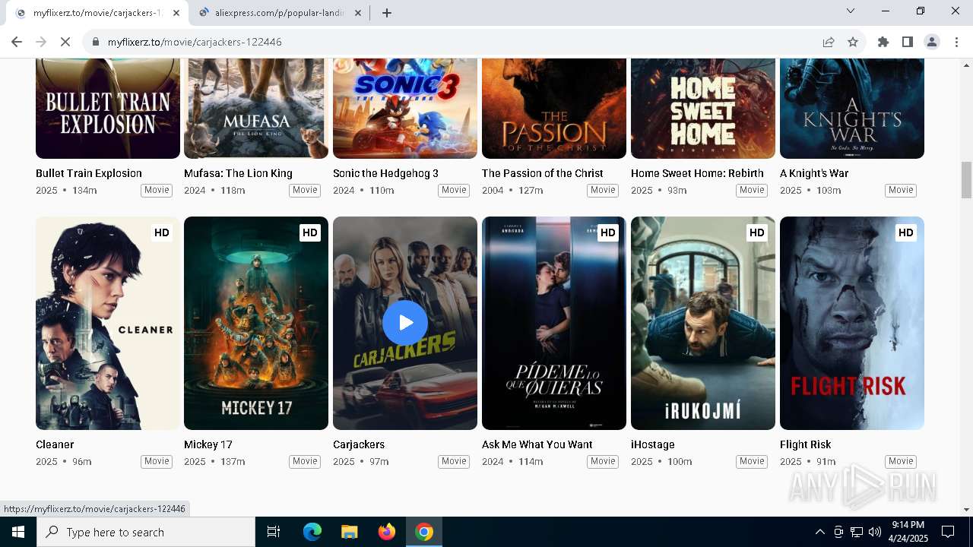Launch Microsoft Edge from the taskbar
This screenshot has width=973, height=547.
(312, 532)
